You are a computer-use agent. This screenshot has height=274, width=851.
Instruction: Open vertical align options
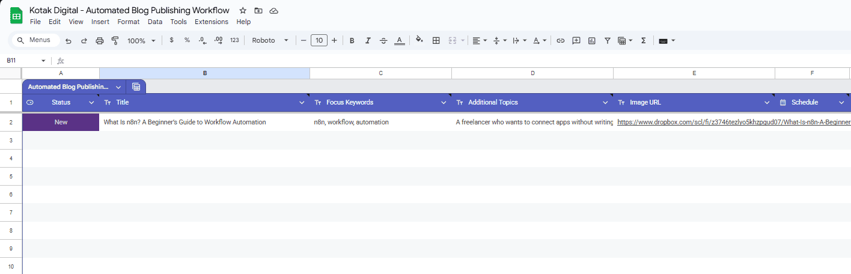499,40
